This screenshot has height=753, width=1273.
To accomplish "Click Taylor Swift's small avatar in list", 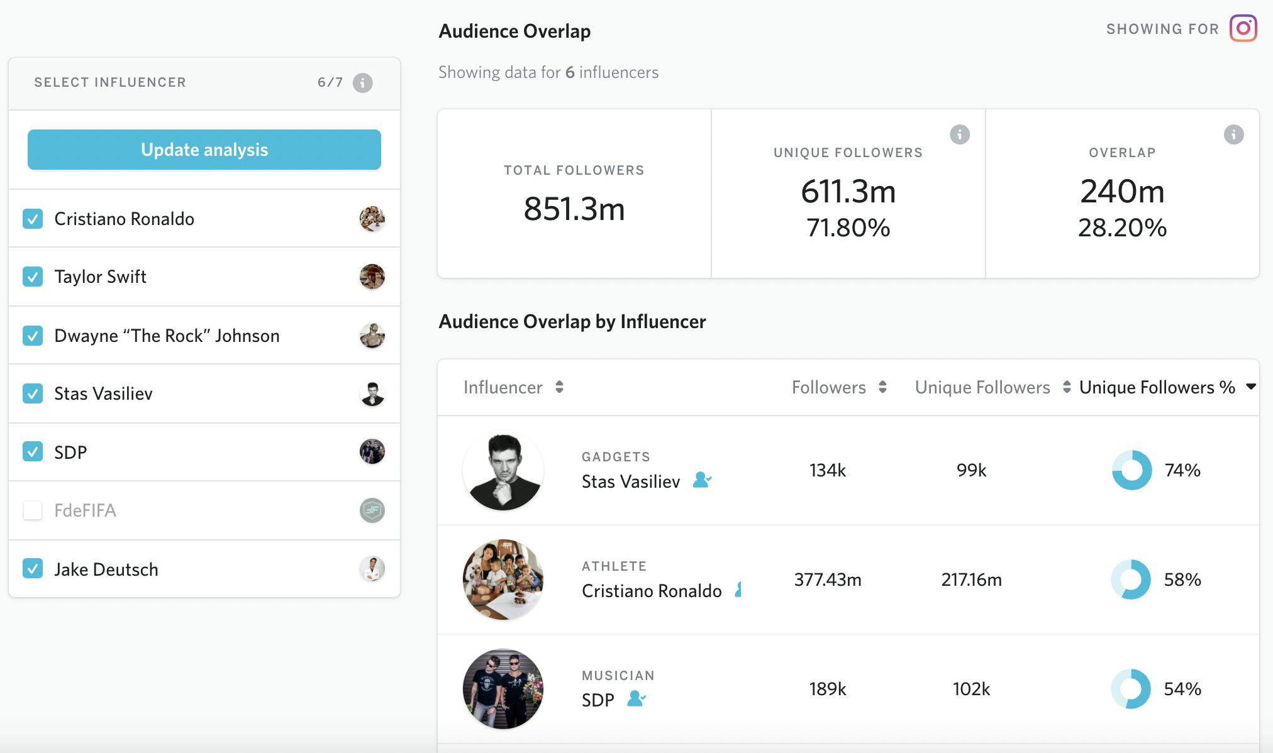I will (372, 277).
